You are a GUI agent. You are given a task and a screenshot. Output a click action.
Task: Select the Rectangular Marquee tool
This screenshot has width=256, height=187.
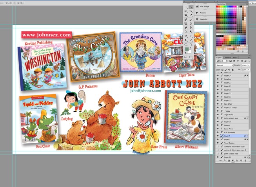tap(186, 7)
